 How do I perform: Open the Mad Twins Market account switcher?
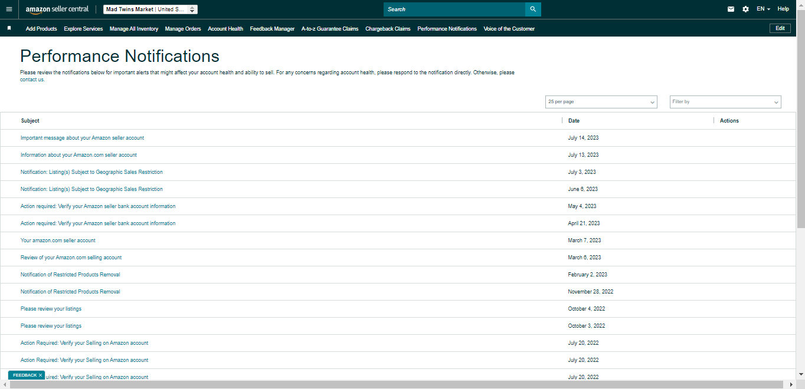click(x=150, y=9)
